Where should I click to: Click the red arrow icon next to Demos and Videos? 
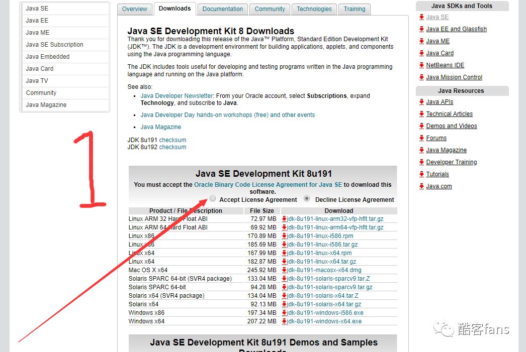[422, 126]
